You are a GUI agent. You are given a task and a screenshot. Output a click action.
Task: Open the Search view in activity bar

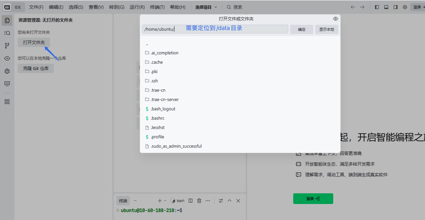(7, 33)
